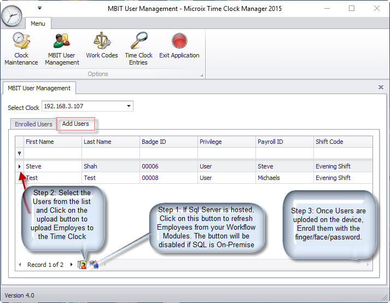Expand the Select Clock dropdown

(x=129, y=106)
